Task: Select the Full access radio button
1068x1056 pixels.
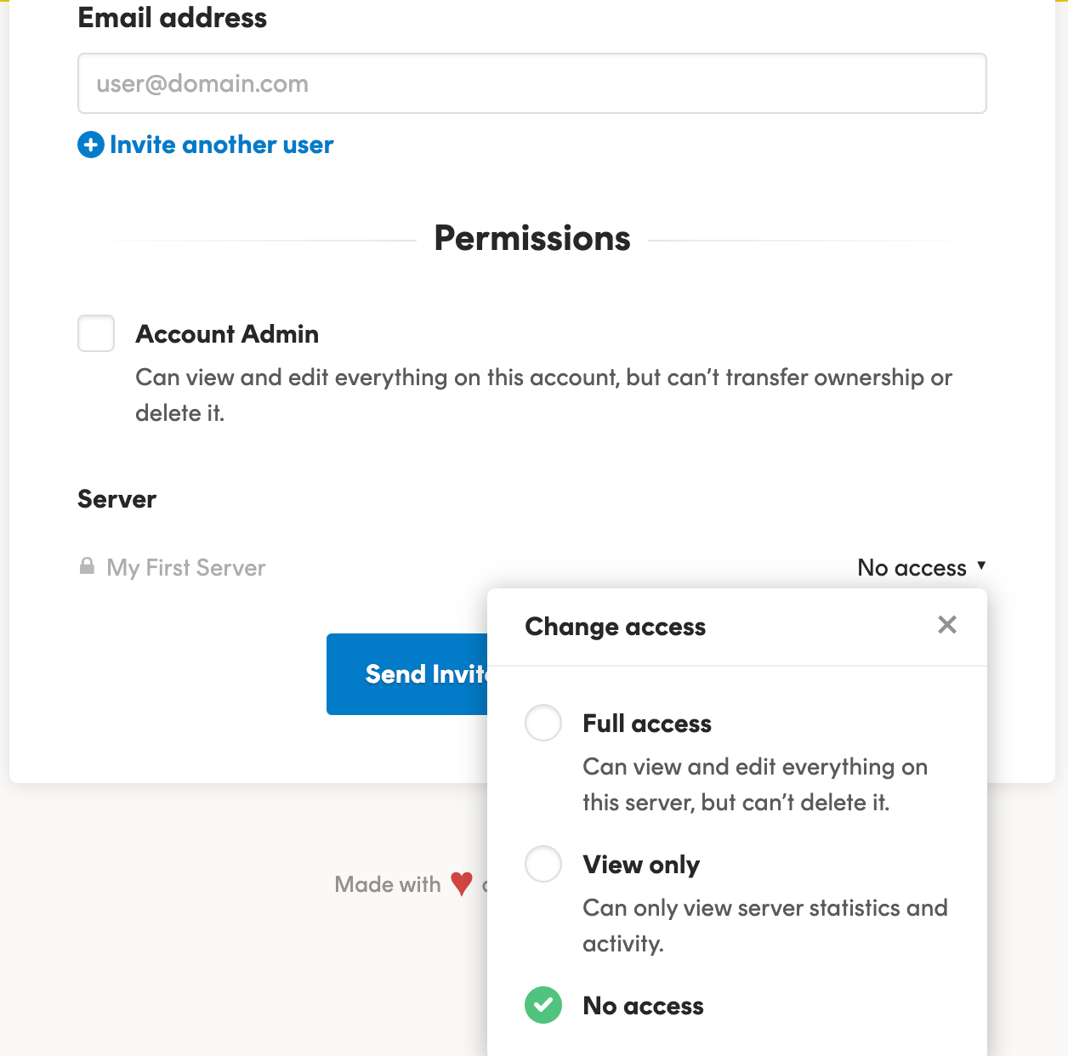Action: click(x=543, y=723)
